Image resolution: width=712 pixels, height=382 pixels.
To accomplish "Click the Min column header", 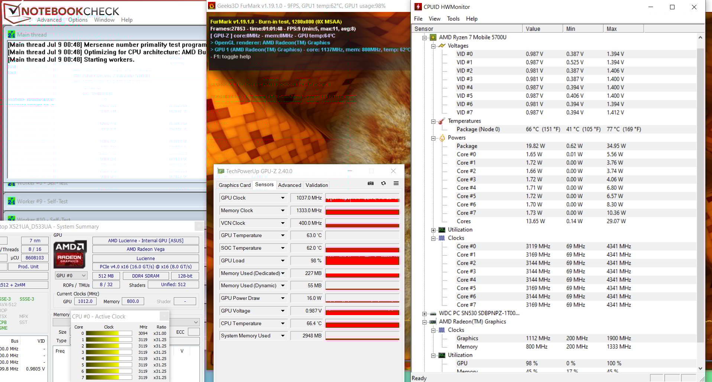I will 583,29.
